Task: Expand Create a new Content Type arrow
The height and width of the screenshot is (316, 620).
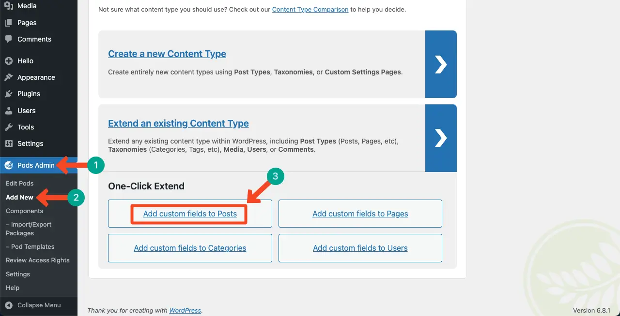Action: [441, 64]
